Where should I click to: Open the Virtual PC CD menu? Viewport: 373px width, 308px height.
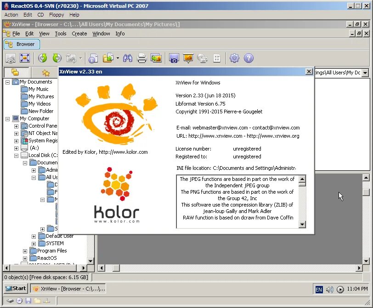[x=40, y=15]
